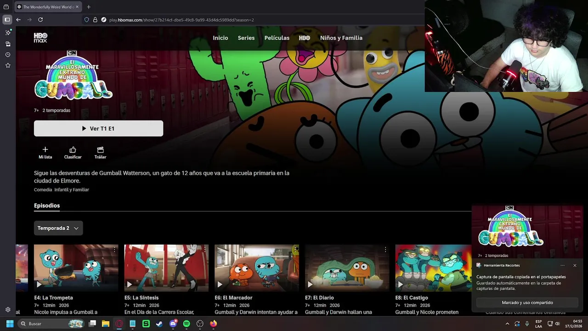Open options menu for episode El Diario

[385, 250]
